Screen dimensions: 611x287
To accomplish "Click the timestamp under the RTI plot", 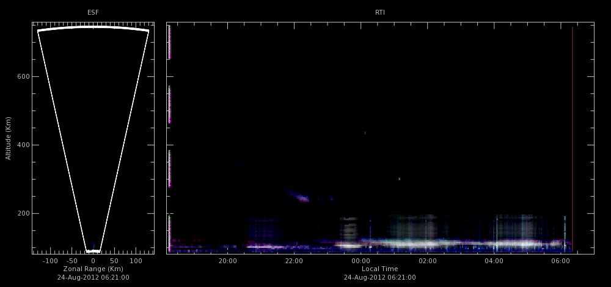I will click(380, 278).
